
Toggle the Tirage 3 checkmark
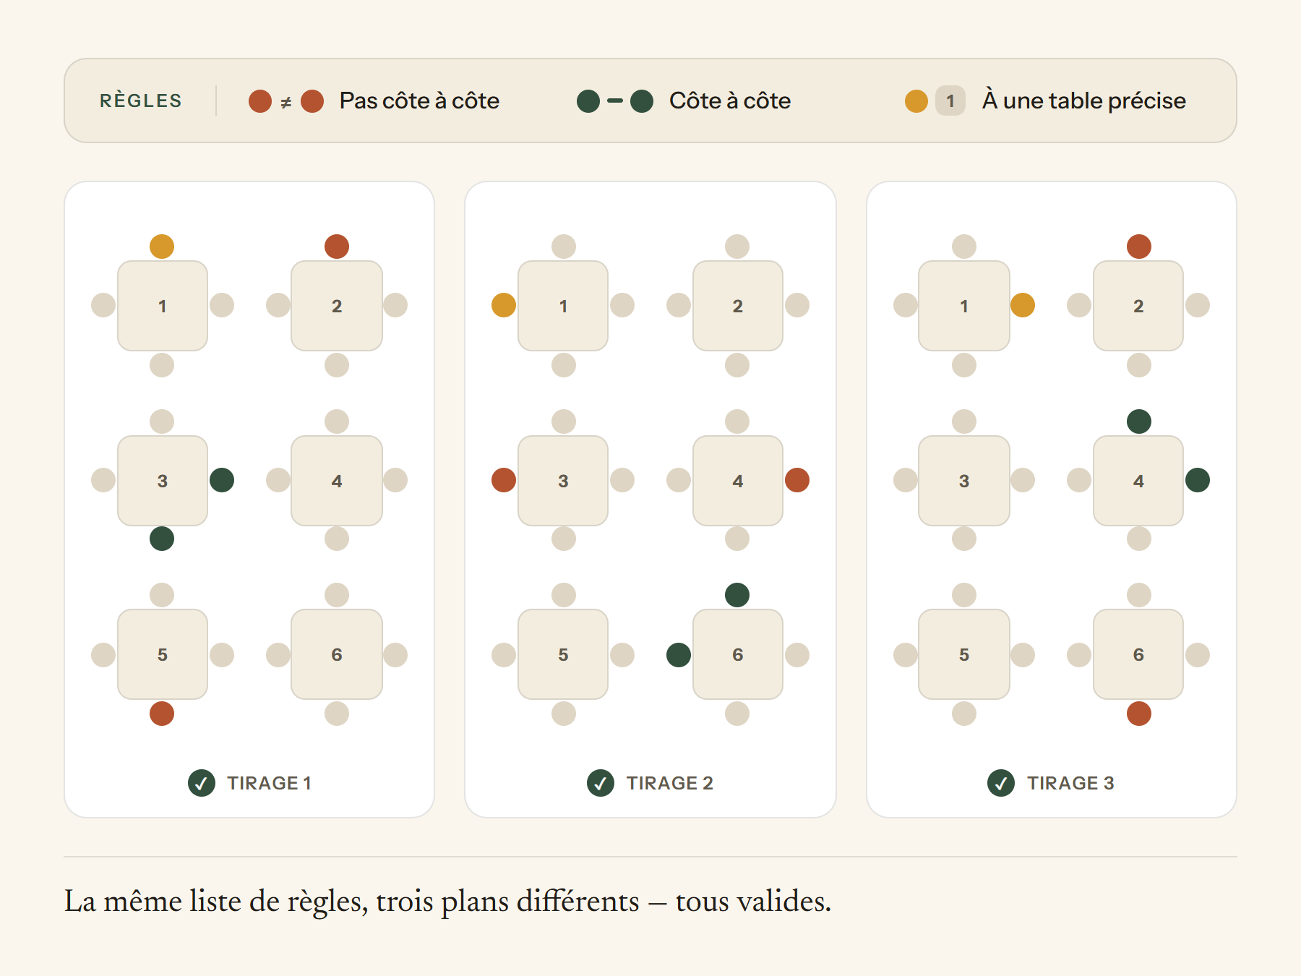tap(1001, 783)
